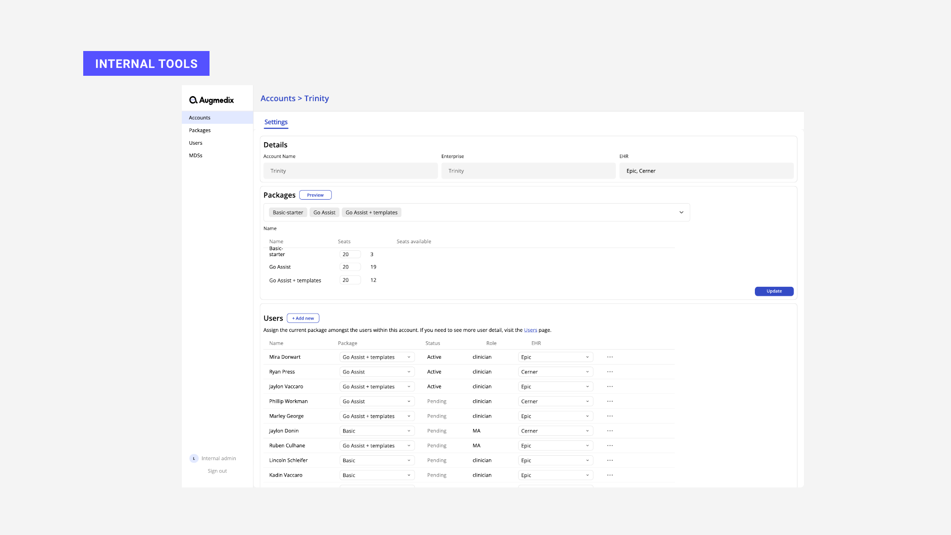The height and width of the screenshot is (535, 951).
Task: Click the Trinity breadcrumb text
Action: coord(317,99)
